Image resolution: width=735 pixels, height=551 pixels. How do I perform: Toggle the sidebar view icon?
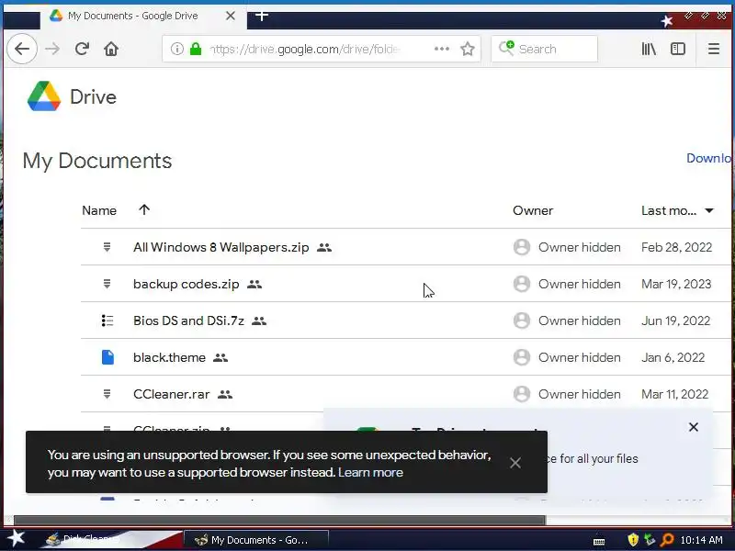(678, 49)
